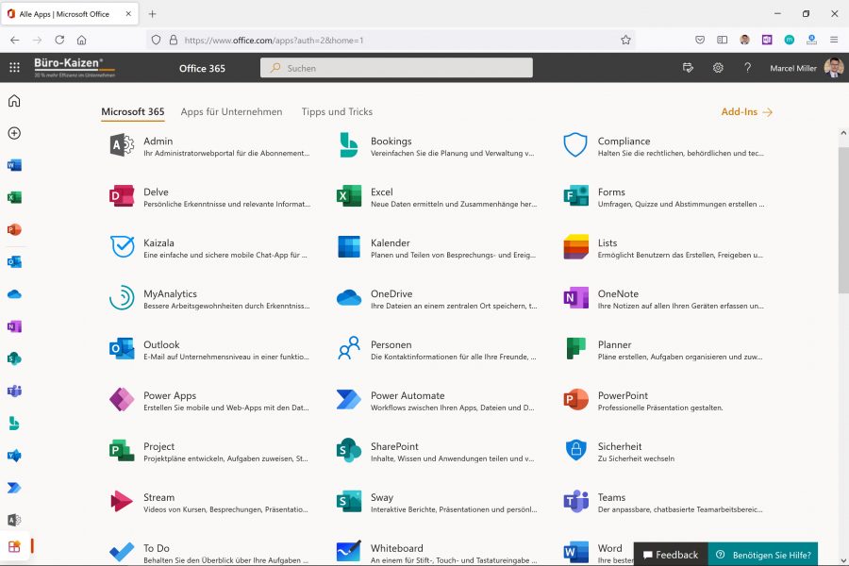Open Outlook from the left sidebar
This screenshot has height=566, width=849.
tap(14, 262)
